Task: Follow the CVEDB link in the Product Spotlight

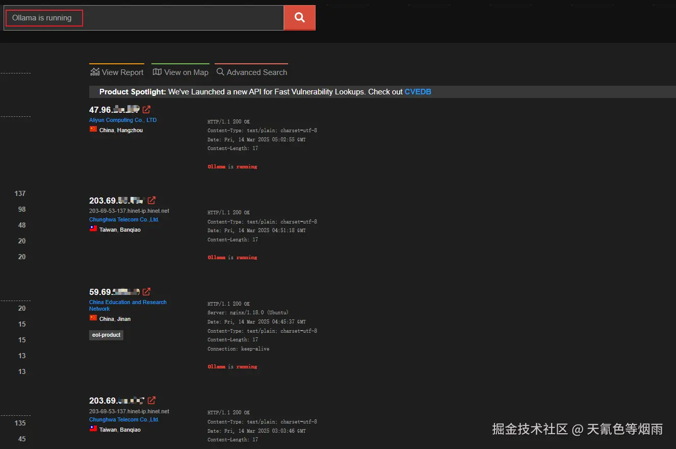Action: pos(418,92)
